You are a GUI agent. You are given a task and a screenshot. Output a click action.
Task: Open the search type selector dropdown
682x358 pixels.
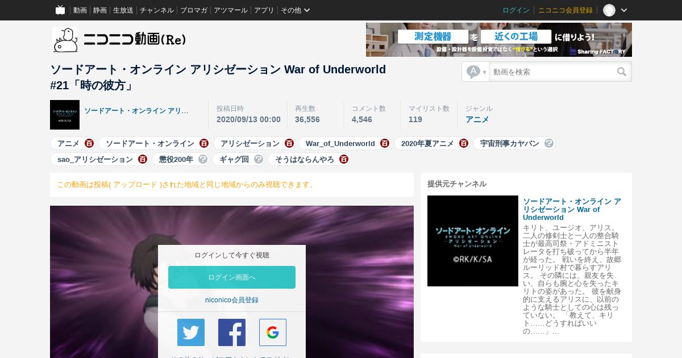tap(476, 72)
